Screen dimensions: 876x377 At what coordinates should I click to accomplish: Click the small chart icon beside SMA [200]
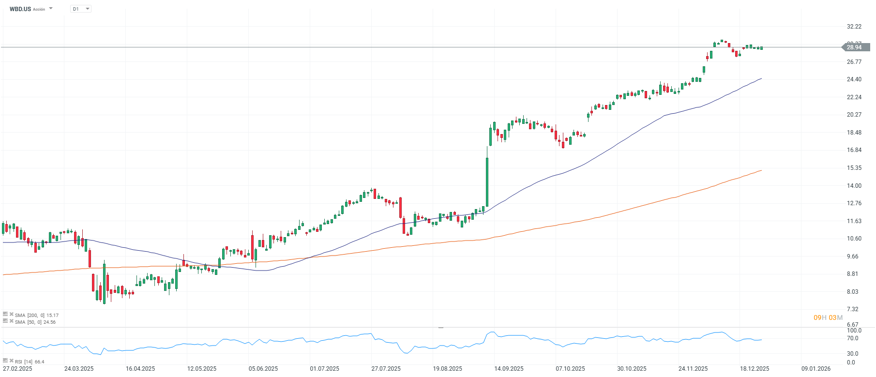tap(5, 315)
